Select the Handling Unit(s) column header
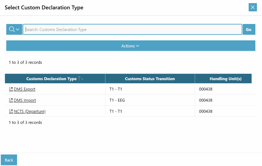262x166 pixels. point(225,79)
